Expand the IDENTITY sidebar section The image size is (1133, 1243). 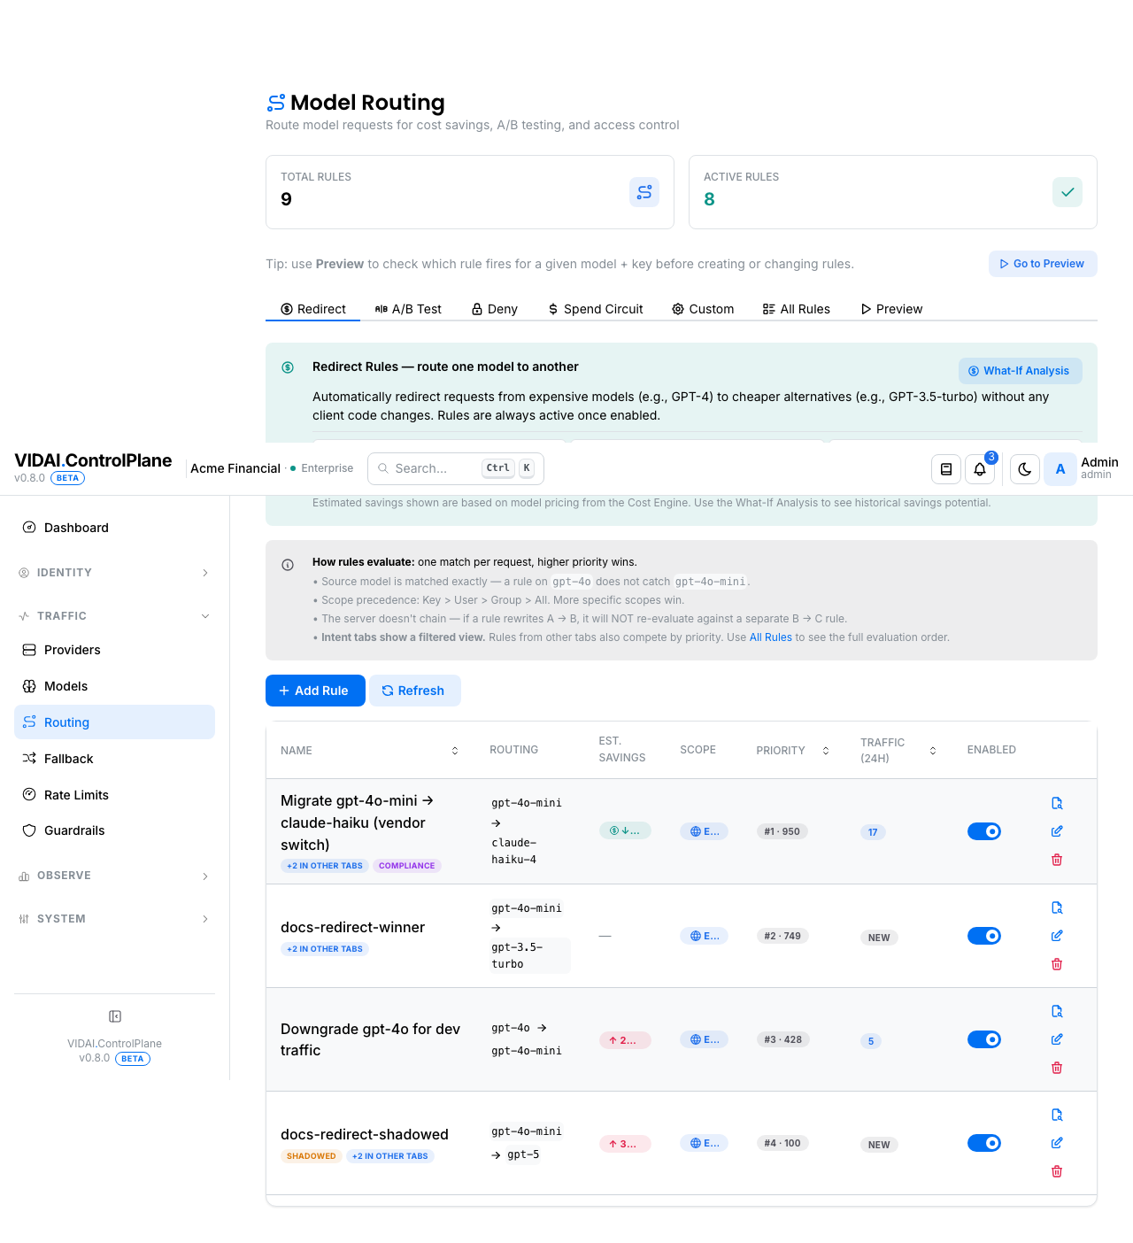[114, 573]
